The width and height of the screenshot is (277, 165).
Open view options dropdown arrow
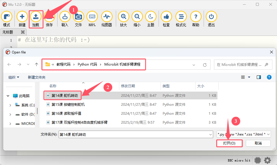coord(249,77)
